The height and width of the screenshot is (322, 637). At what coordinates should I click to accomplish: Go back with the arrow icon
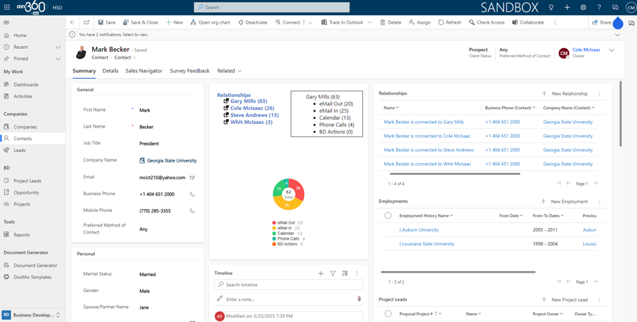coord(73,22)
